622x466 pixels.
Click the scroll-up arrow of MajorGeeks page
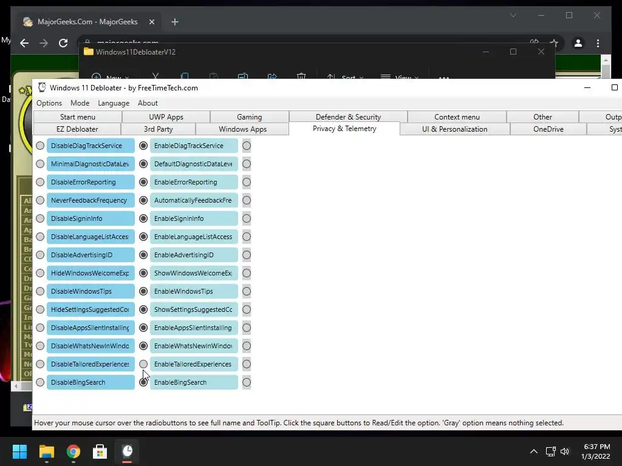click(606, 60)
